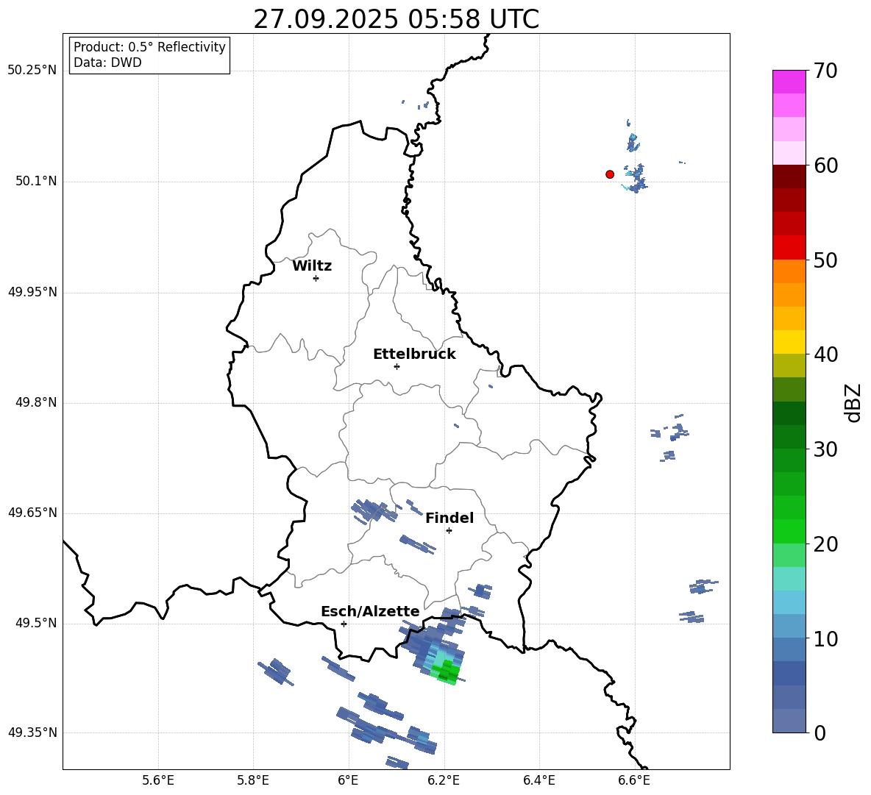The width and height of the screenshot is (871, 795).
Task: Click the red dot radar marker
Action: (x=610, y=174)
